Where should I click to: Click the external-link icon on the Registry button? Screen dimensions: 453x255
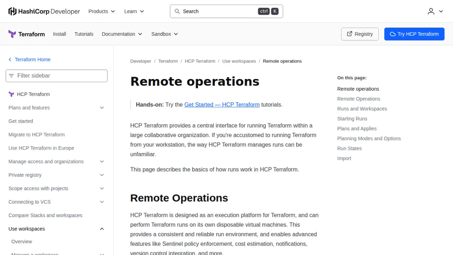point(350,34)
